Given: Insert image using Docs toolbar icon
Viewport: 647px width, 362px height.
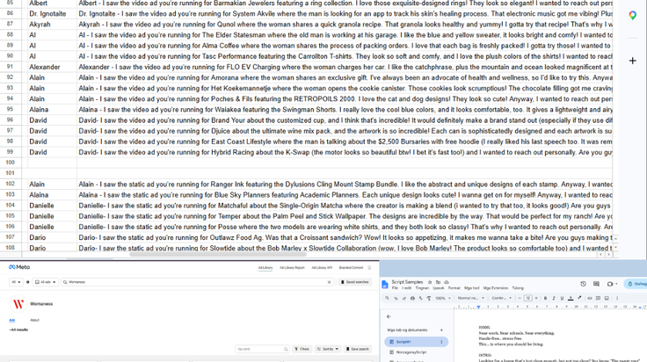Looking at the screenshot, I should pyautogui.click(x=607, y=298).
